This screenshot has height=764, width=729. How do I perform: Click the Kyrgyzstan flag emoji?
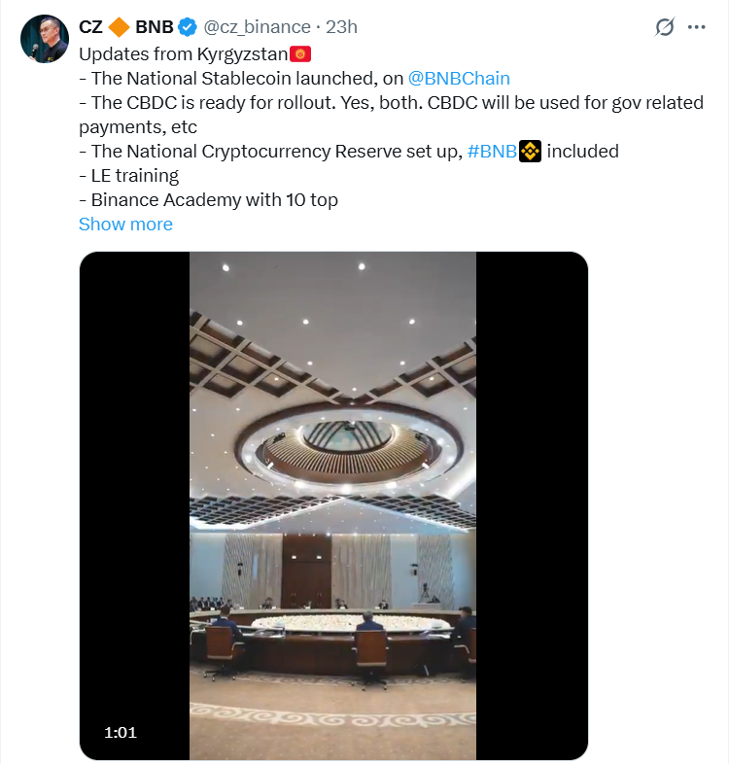coord(299,53)
